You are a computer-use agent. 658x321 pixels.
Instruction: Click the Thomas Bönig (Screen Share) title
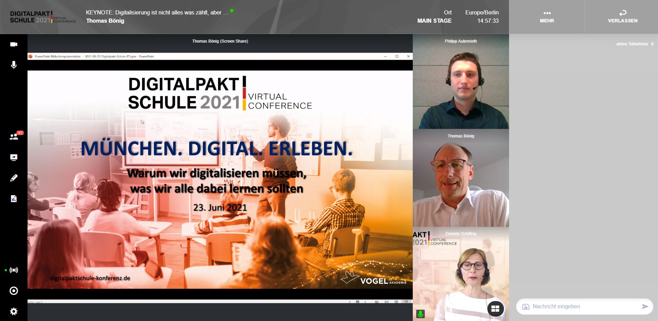(220, 41)
